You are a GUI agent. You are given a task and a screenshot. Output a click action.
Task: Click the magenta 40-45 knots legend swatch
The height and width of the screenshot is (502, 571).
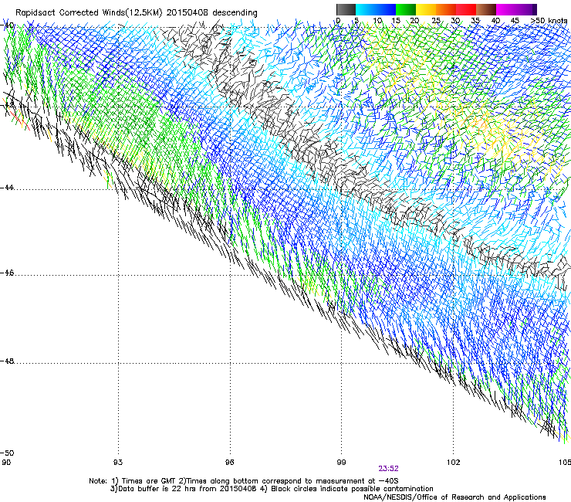pyautogui.click(x=506, y=9)
